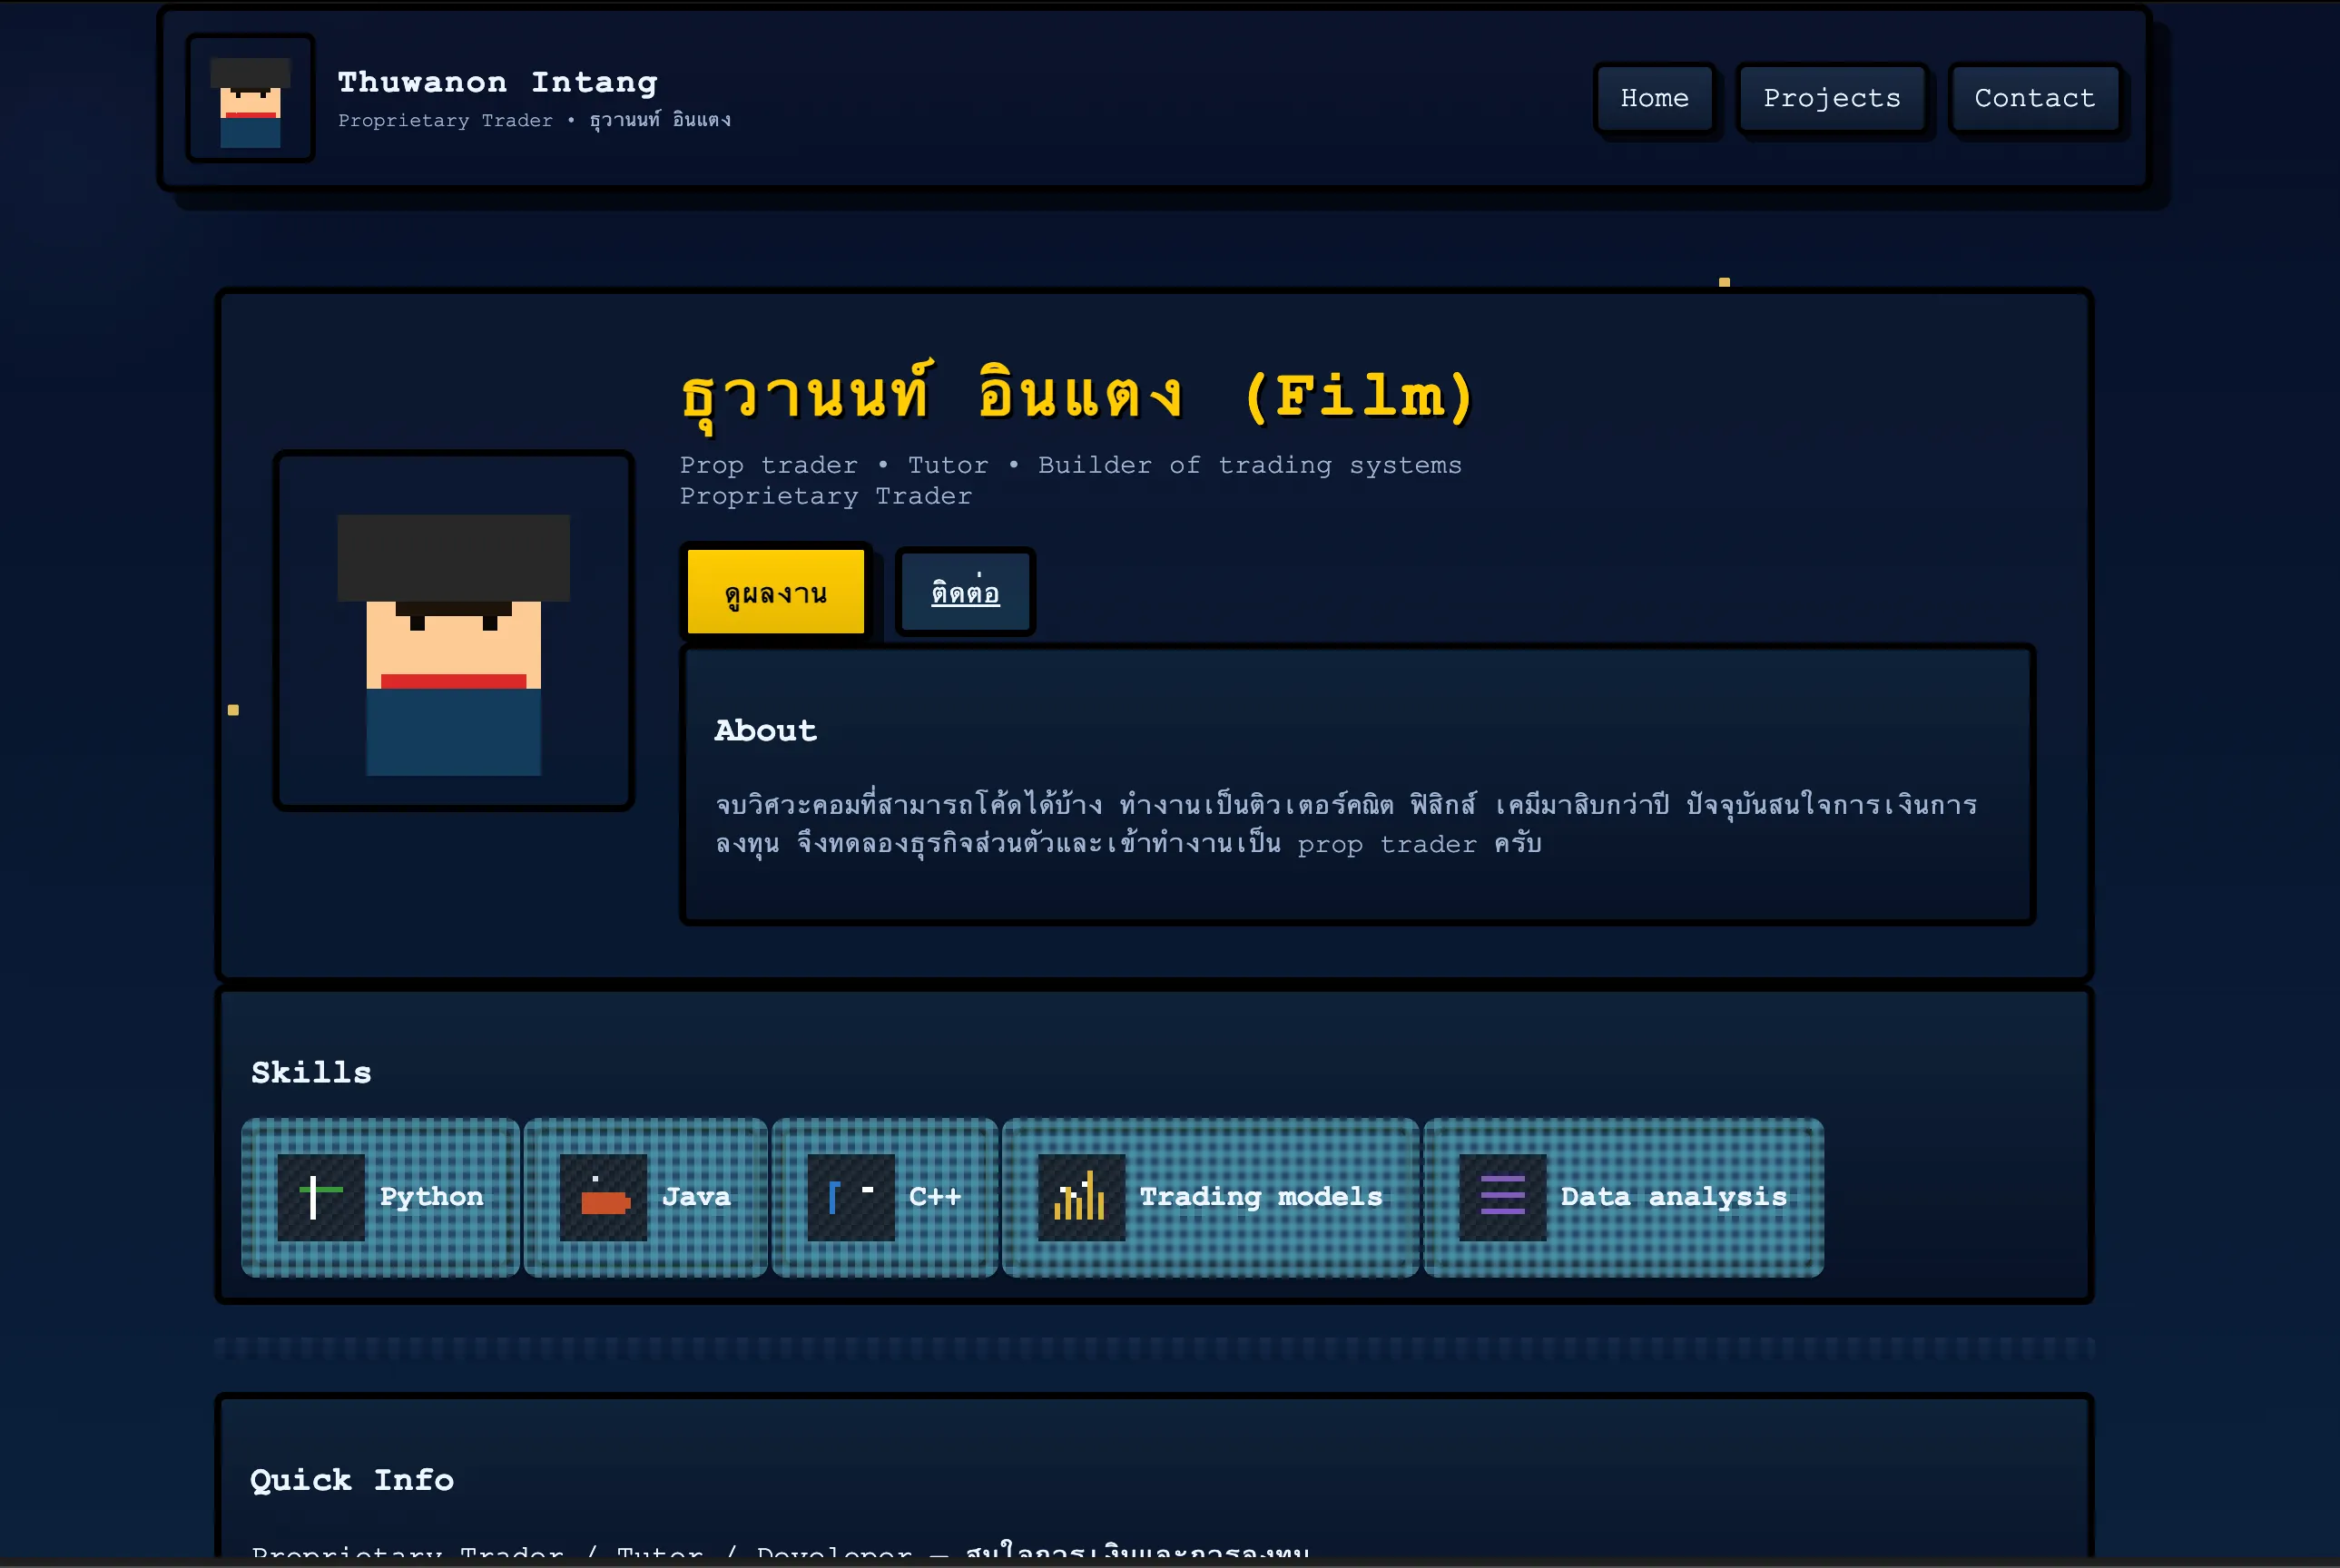
Task: Open the Contact page
Action: pos(2034,98)
